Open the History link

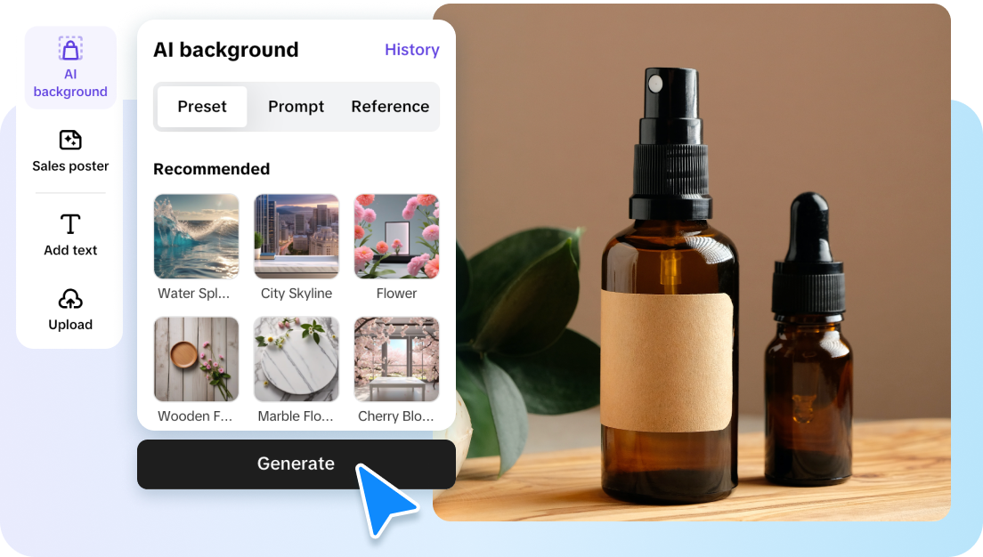(411, 50)
